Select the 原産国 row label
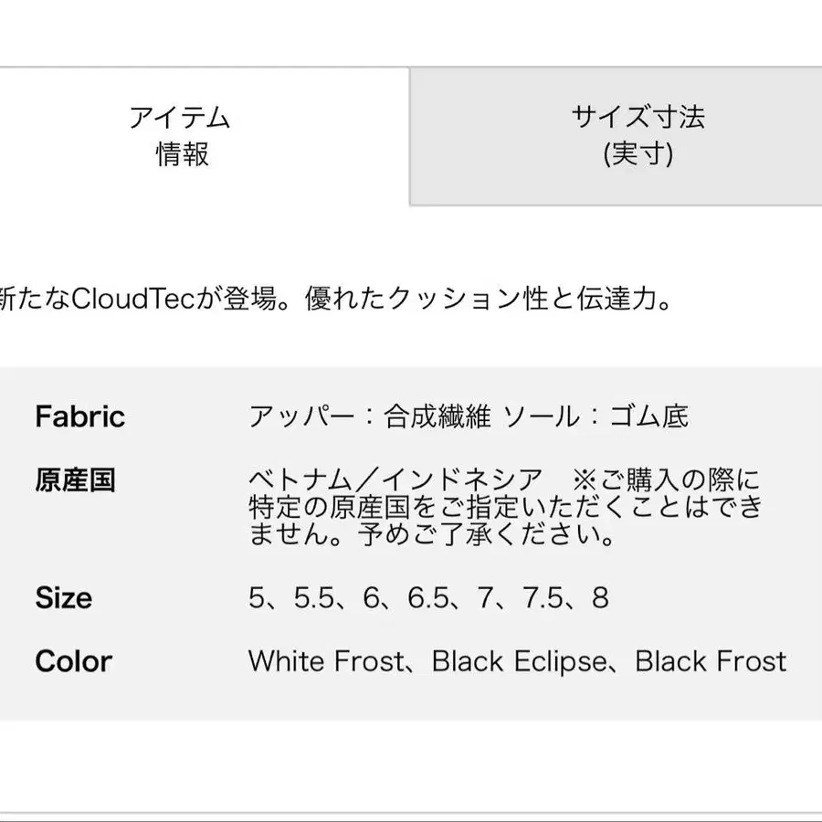 76,480
